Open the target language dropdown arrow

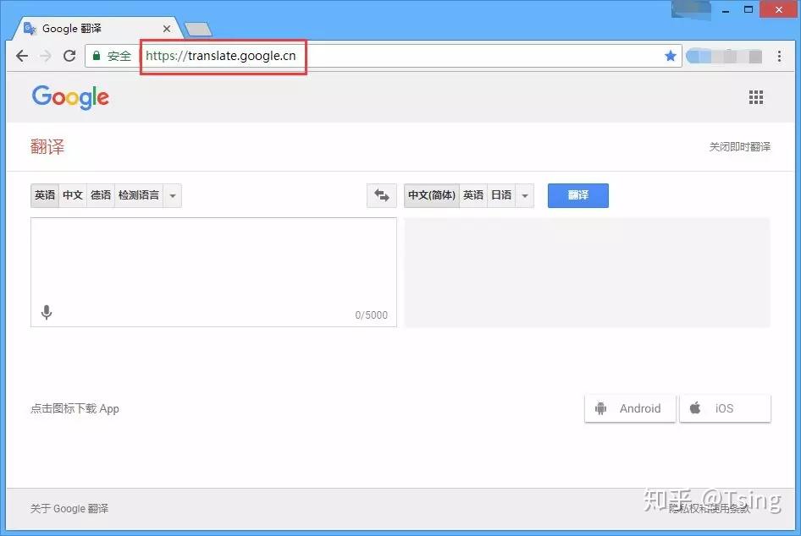[525, 195]
